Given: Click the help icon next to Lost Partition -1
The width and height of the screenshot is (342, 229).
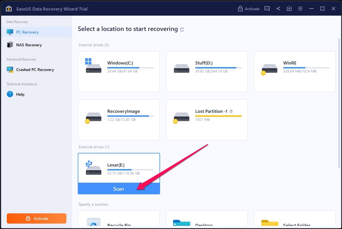Looking at the screenshot, I should click(x=231, y=111).
